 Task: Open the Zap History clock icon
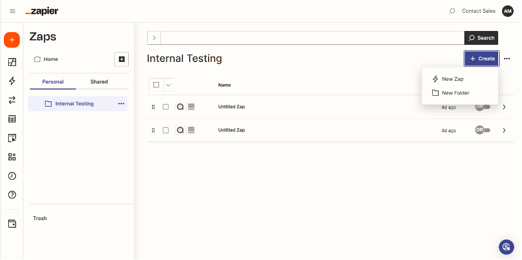[x=12, y=176]
